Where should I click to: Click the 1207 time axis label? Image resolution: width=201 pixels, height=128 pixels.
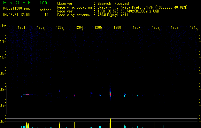coord(136,27)
